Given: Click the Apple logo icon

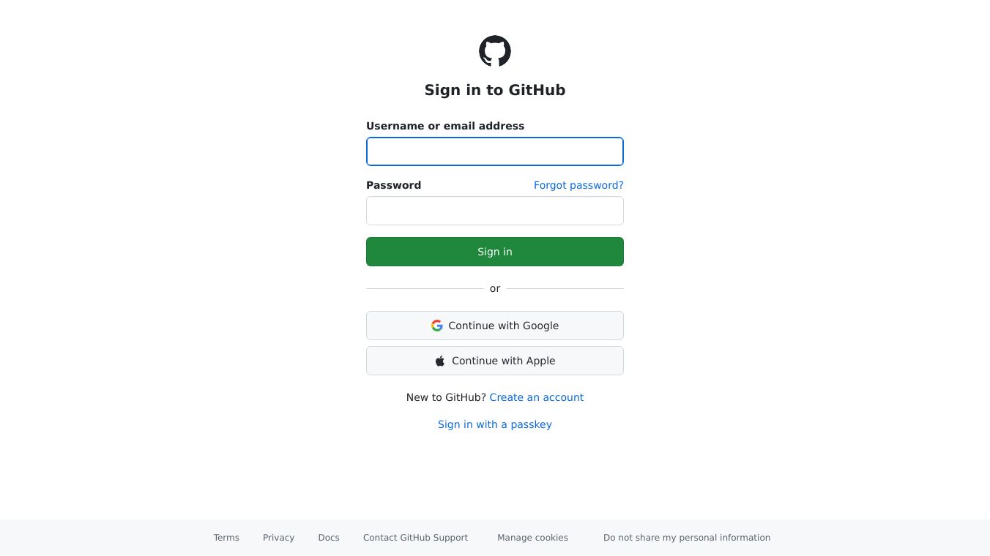Looking at the screenshot, I should point(440,361).
